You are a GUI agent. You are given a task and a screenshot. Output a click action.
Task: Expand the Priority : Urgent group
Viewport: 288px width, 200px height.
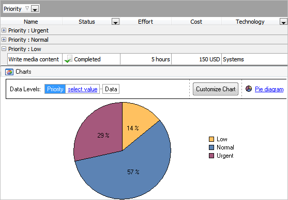[x=4, y=30]
